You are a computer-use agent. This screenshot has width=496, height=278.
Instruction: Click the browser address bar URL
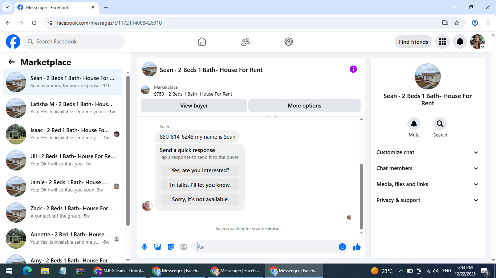click(109, 23)
